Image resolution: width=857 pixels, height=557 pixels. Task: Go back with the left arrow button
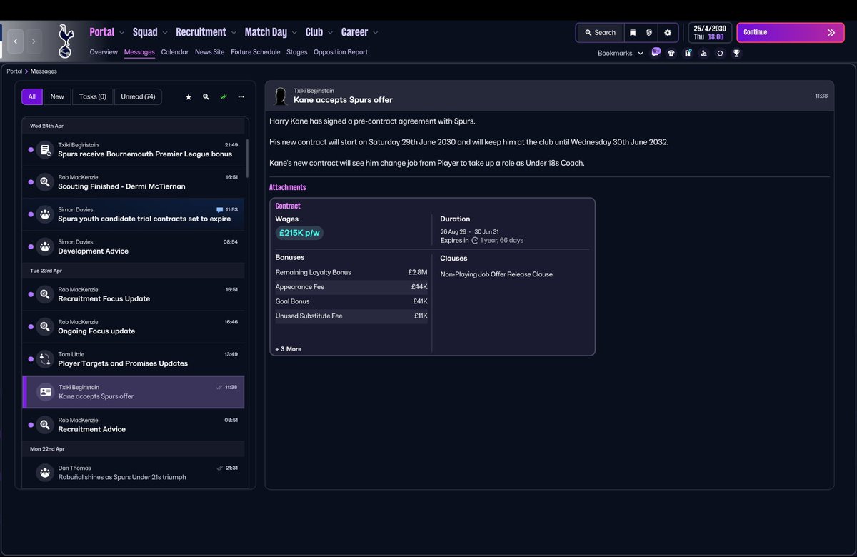click(16, 41)
